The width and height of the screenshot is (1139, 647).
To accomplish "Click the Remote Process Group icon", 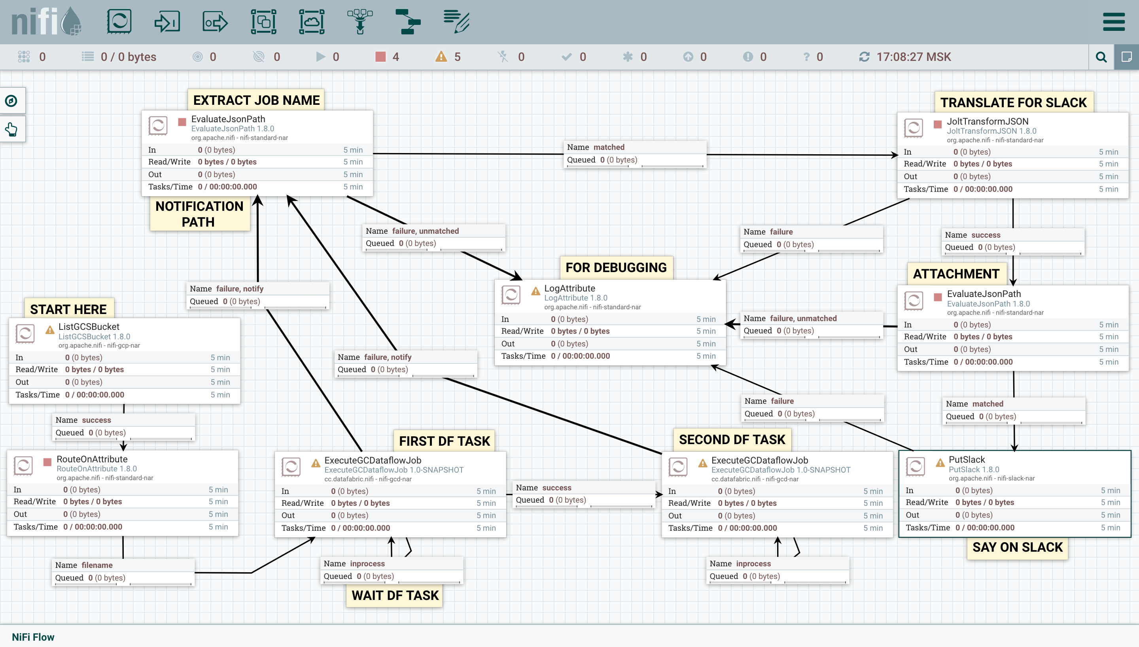I will 311,21.
